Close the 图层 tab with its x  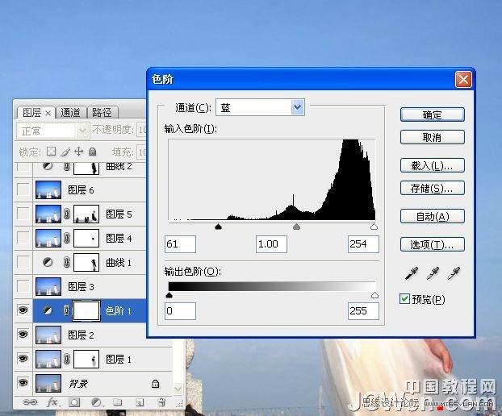[x=48, y=113]
